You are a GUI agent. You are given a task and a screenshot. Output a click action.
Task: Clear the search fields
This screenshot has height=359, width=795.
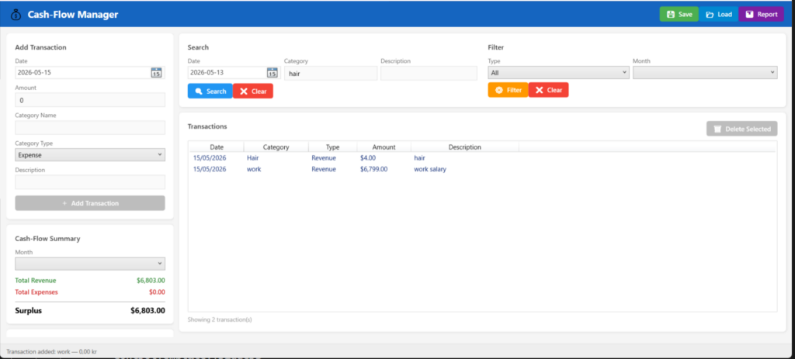click(x=253, y=91)
